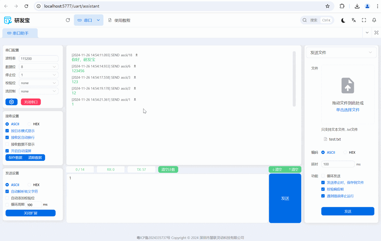Check the 循环发送 checkbox

click(x=323, y=176)
